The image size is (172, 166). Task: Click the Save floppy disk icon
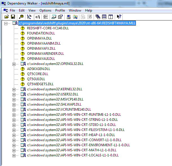[x=13, y=17]
